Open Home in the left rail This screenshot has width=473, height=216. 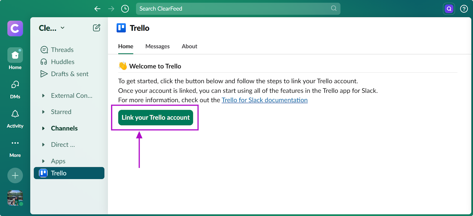point(15,59)
